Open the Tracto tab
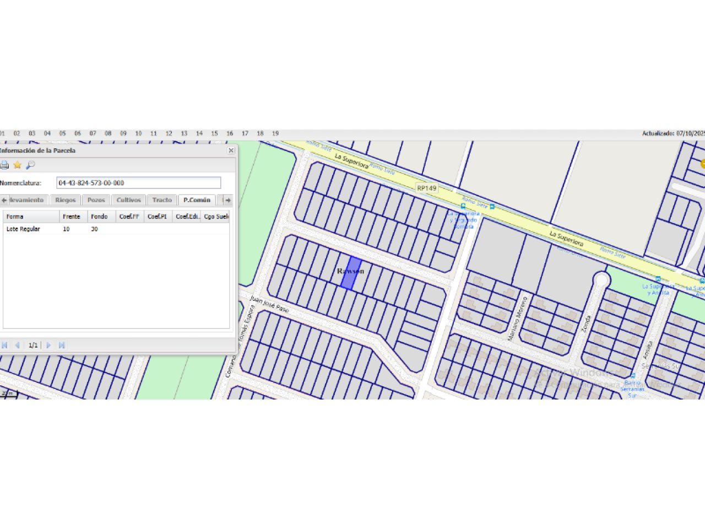The width and height of the screenshot is (705, 529). [x=162, y=200]
